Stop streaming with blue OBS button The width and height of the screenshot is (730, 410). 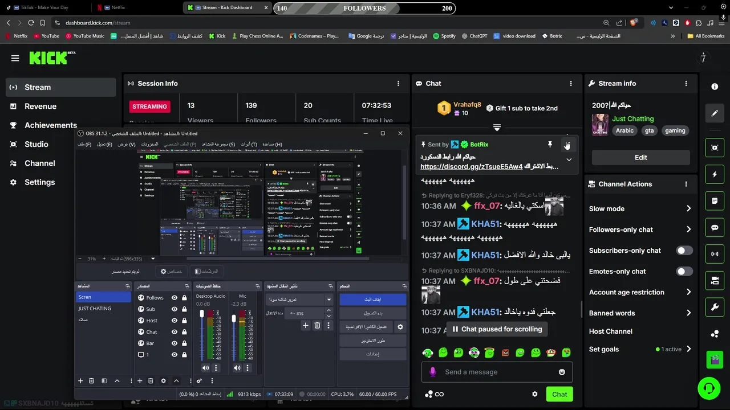(373, 299)
